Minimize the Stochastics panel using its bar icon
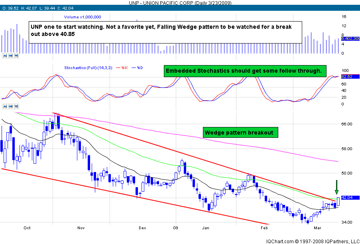This screenshot has height=244, width=360. [10, 106]
